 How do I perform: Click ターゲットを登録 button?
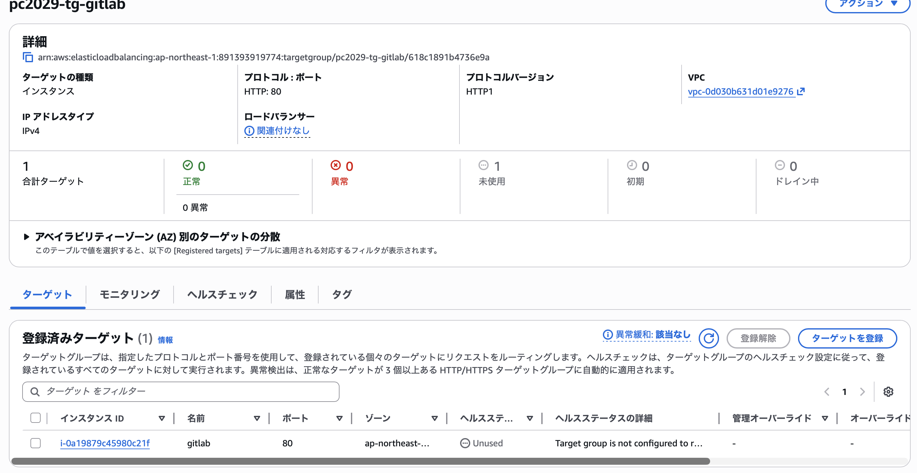847,338
